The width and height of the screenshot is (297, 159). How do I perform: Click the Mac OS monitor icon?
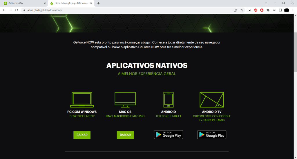click(125, 100)
